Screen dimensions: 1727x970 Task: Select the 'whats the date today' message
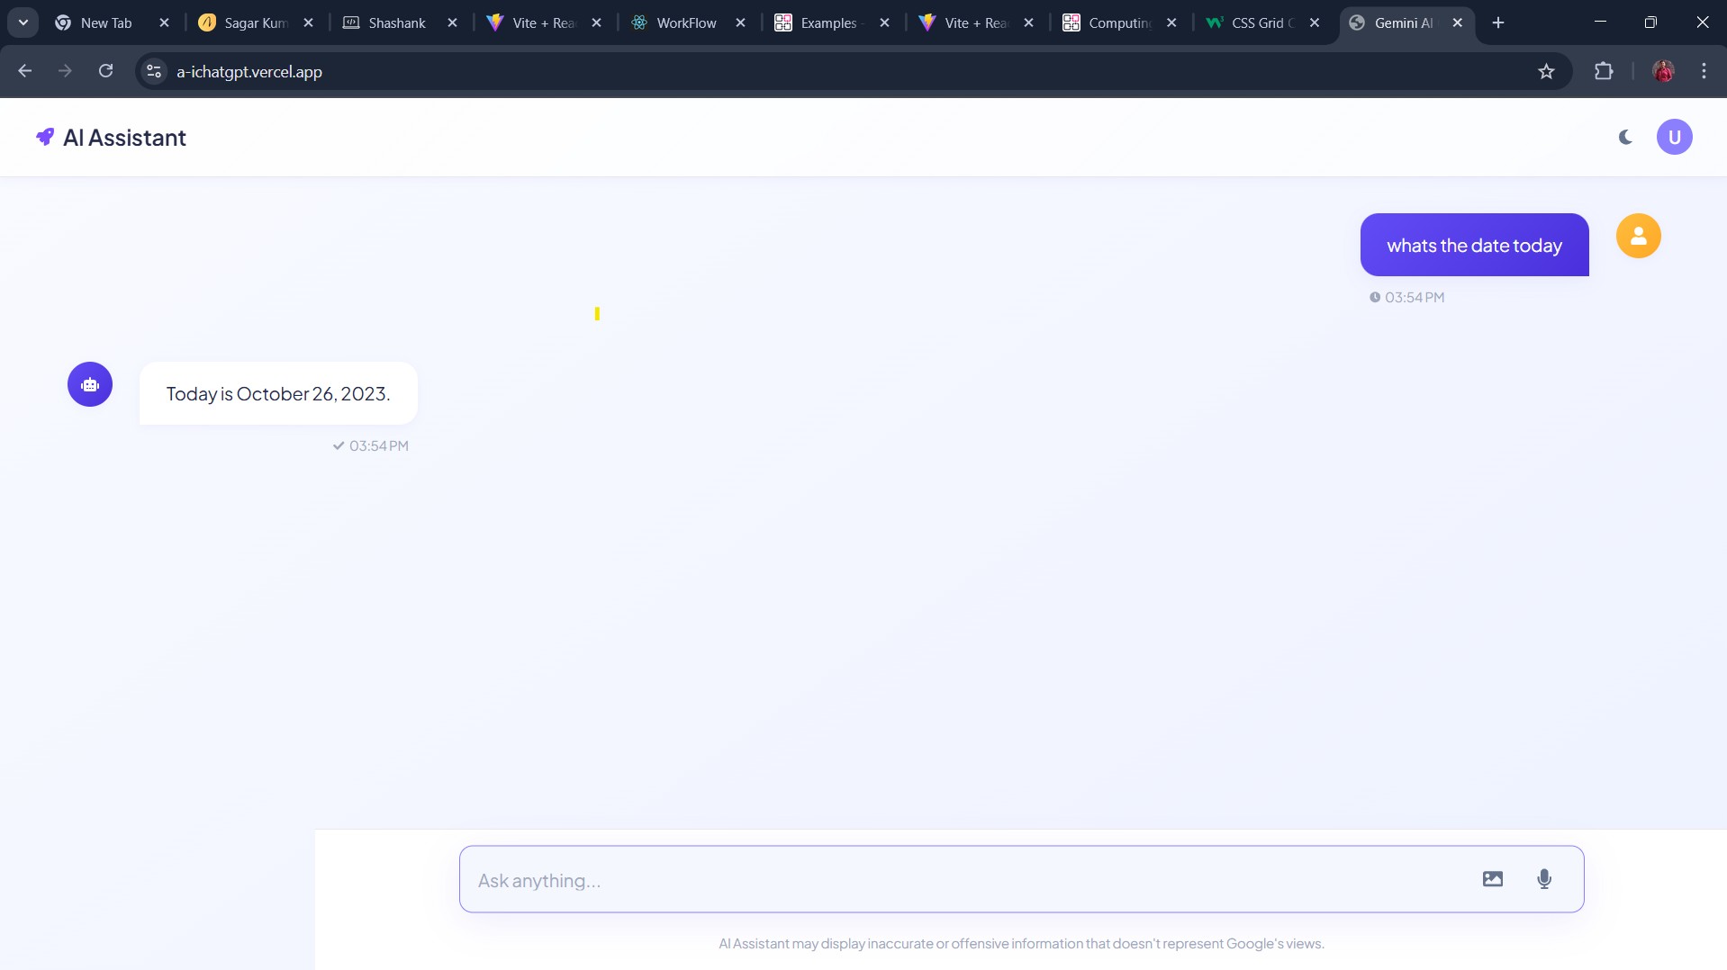point(1474,245)
